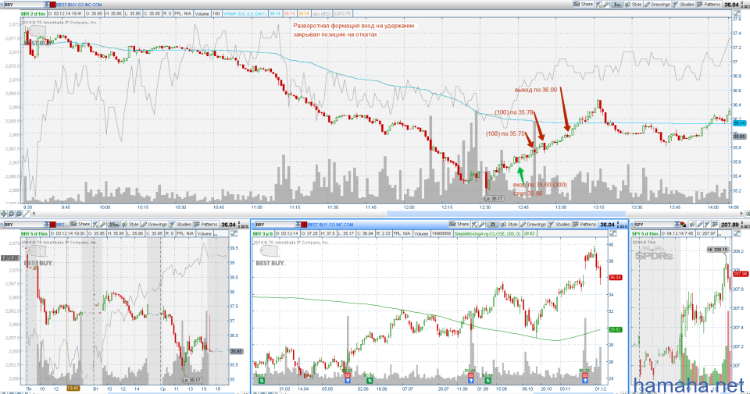The height and width of the screenshot is (394, 750).
Task: Open Style menu in 15m BBY chart
Action: pos(130,224)
